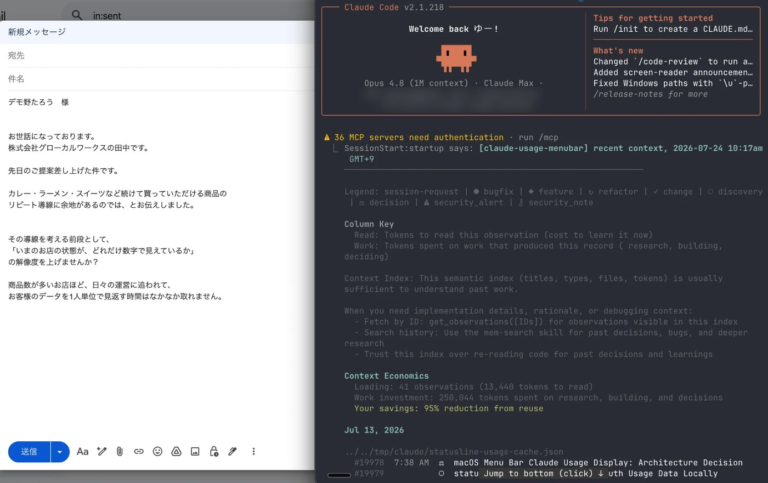Insert a file from Google Drive icon

point(176,452)
